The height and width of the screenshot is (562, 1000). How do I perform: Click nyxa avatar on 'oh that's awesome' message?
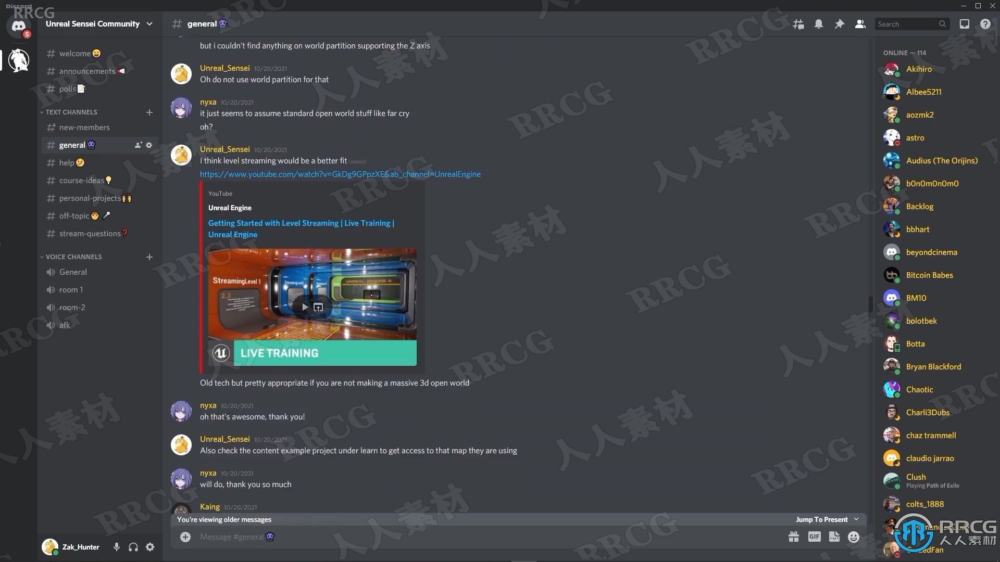[181, 411]
